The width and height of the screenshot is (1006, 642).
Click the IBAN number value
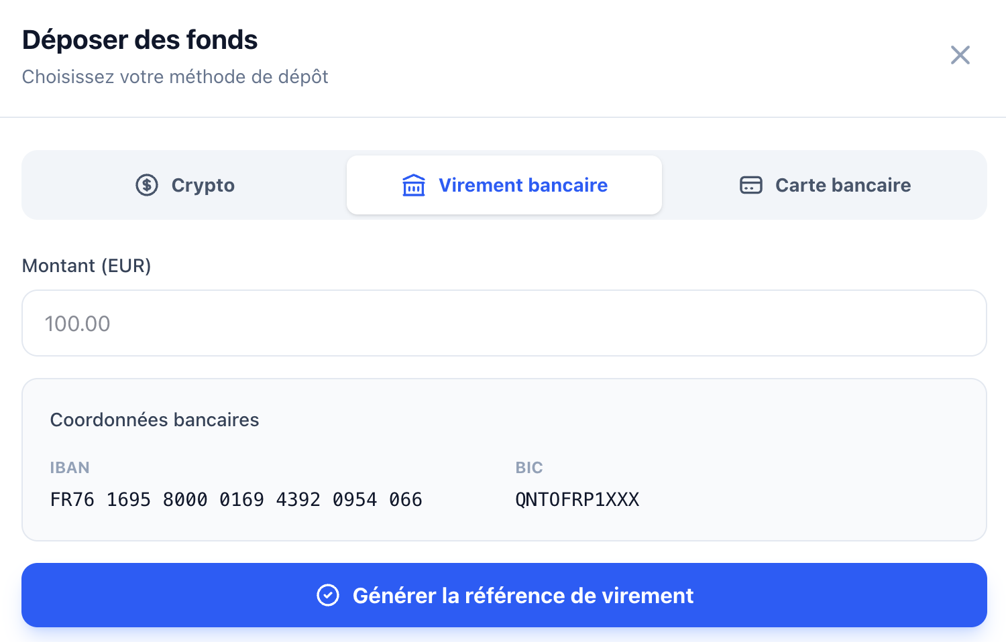point(236,500)
